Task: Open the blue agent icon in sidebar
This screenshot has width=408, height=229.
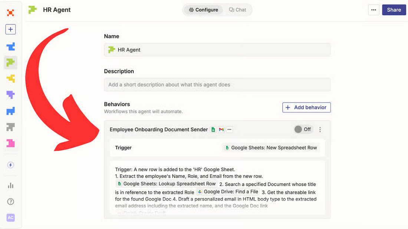Action: [10, 47]
